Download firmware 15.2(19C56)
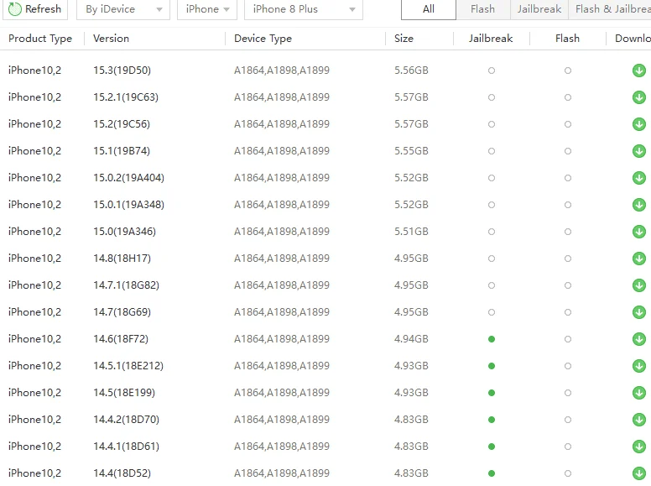The height and width of the screenshot is (486, 651). (x=639, y=124)
